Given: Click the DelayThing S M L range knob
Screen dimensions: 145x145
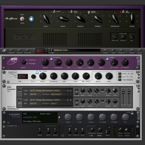Looking at the screenshot, I should point(33,77).
